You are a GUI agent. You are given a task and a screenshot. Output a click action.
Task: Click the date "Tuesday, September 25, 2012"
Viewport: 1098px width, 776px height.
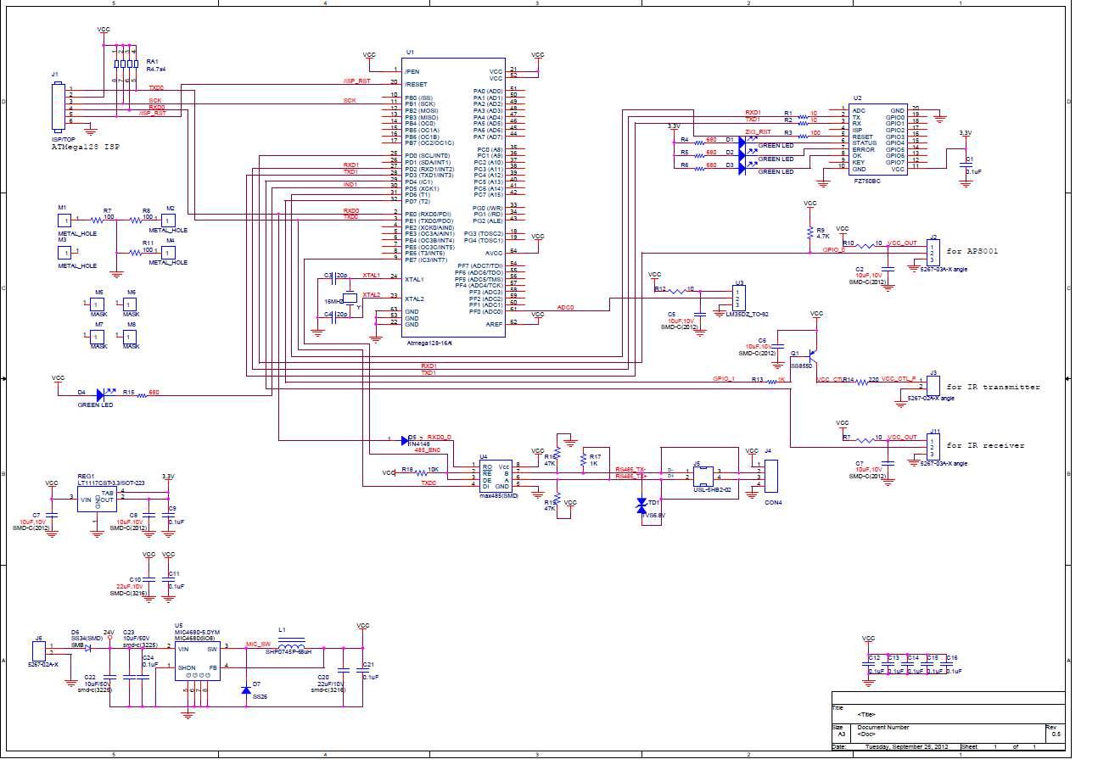[907, 747]
